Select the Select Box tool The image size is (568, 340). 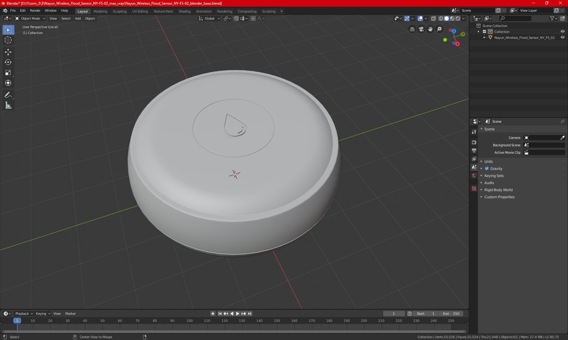pos(8,30)
